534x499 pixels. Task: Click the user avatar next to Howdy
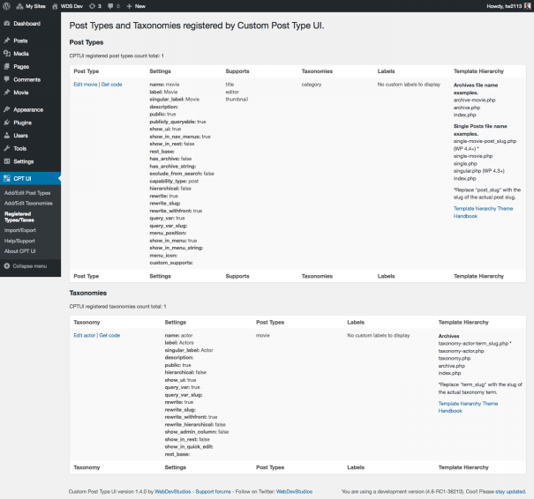coord(527,5)
